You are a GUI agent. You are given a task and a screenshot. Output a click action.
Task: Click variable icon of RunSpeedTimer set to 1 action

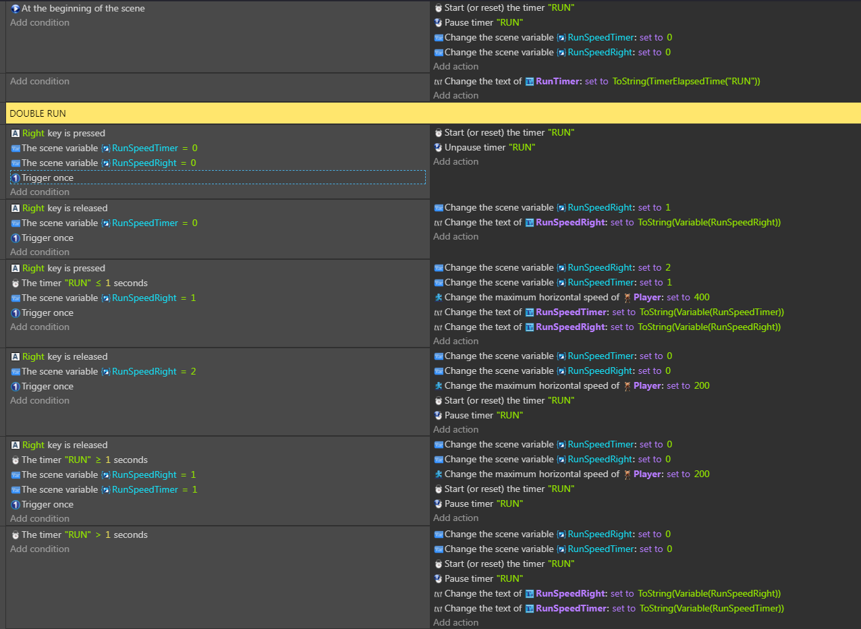pos(439,282)
